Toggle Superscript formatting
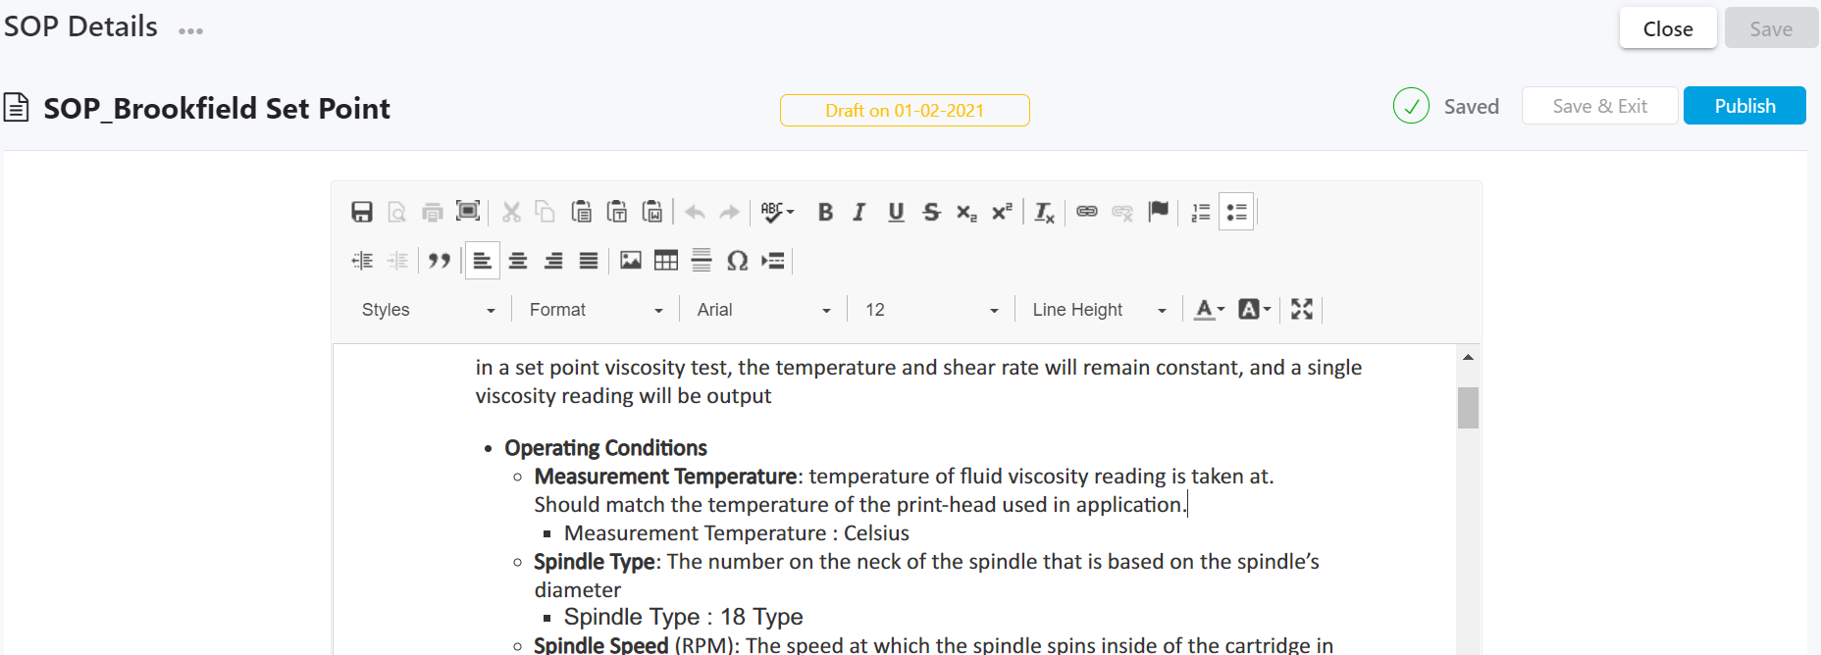The height and width of the screenshot is (655, 1821). (1002, 212)
